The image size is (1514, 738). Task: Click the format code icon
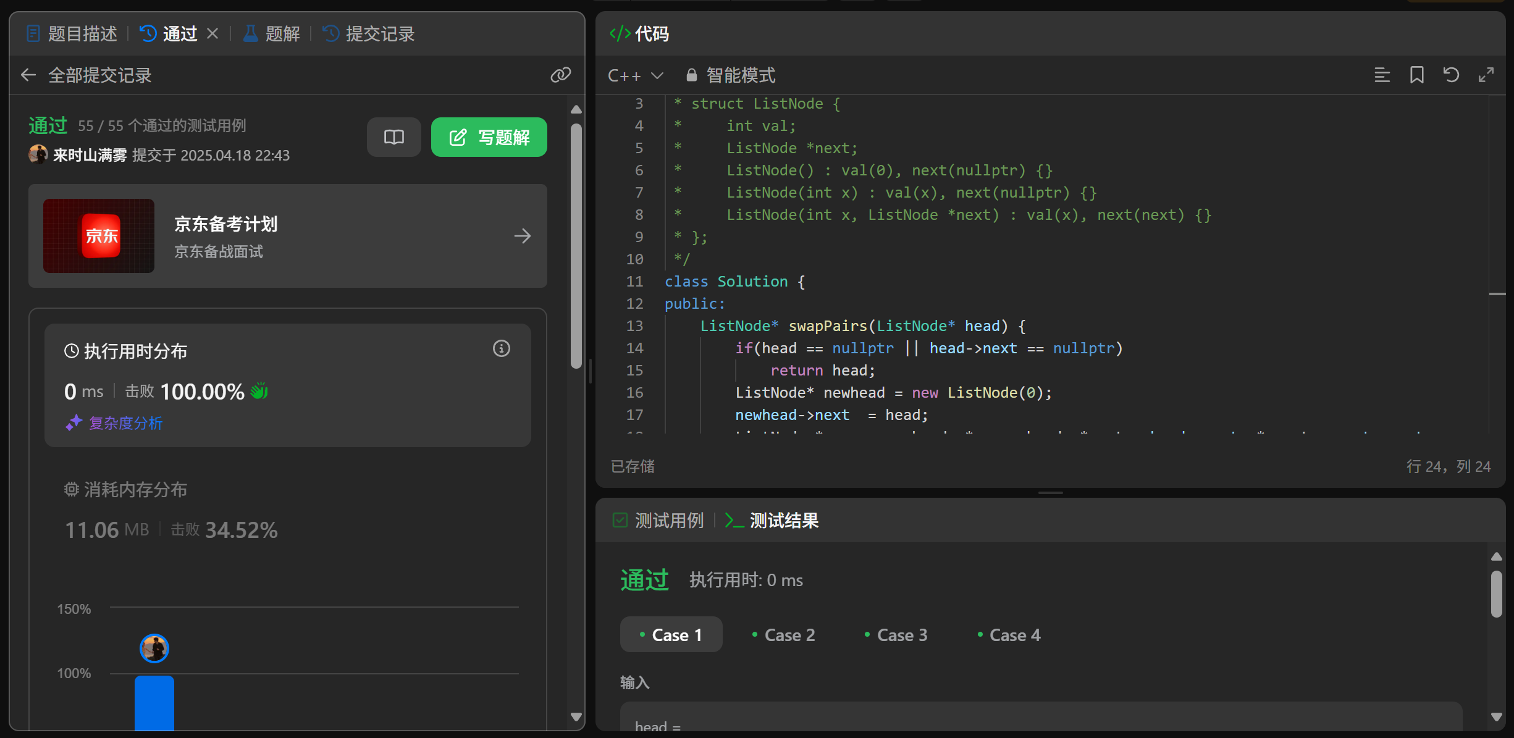[1382, 75]
